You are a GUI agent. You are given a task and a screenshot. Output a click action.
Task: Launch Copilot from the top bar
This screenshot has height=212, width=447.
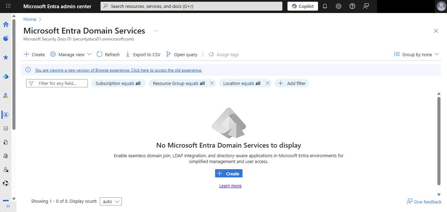coord(302,6)
